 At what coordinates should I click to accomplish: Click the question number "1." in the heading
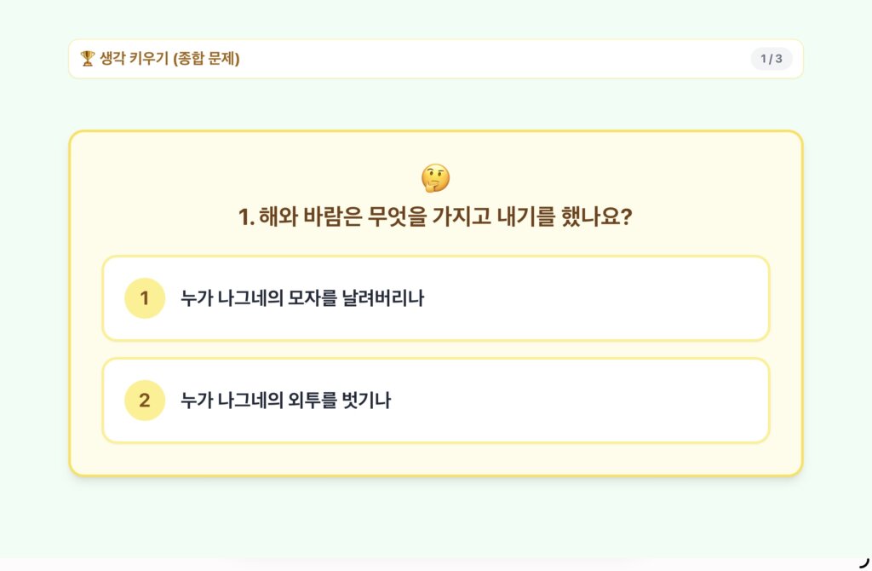246,217
